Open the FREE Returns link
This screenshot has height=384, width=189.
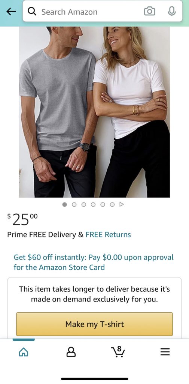108,235
